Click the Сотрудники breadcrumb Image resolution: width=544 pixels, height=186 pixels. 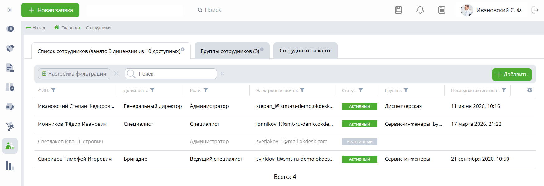click(98, 28)
